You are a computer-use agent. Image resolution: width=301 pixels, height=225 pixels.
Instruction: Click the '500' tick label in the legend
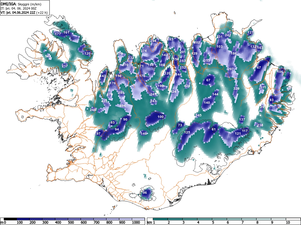pos(71,223)
